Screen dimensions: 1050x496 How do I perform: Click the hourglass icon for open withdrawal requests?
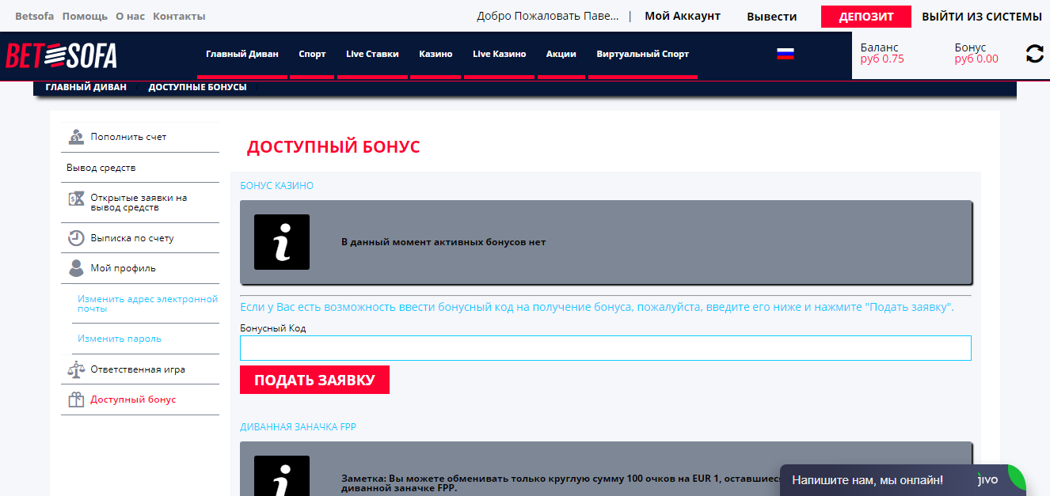pyautogui.click(x=76, y=199)
